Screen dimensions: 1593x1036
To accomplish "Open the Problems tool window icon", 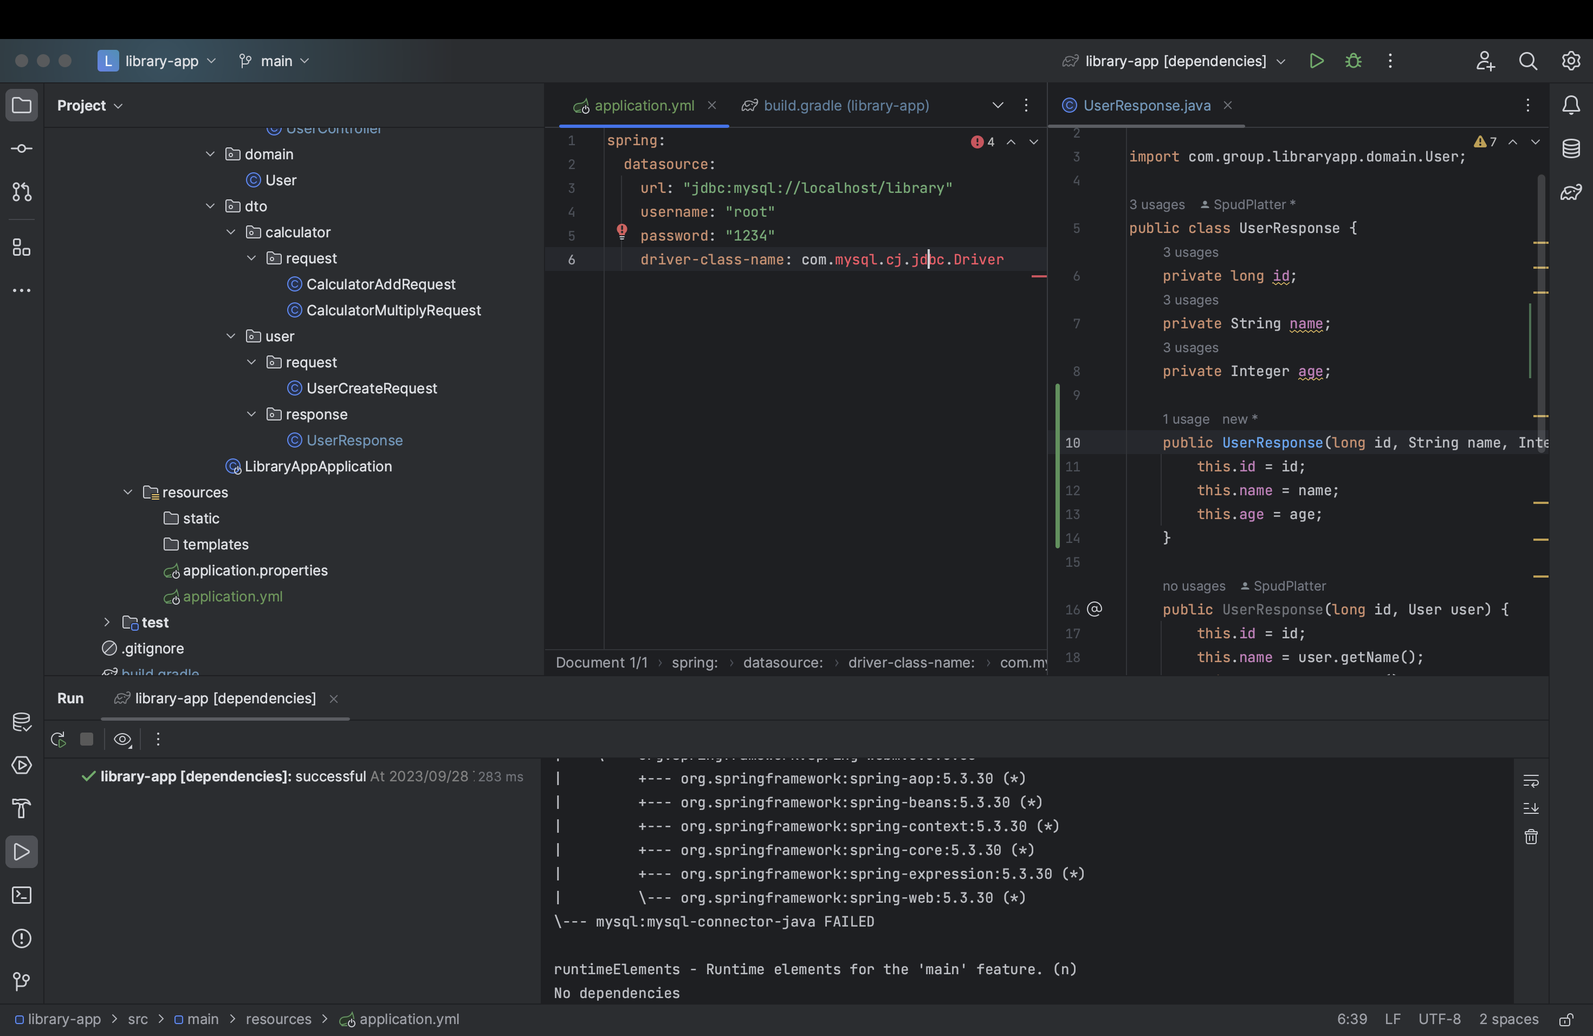I will tap(22, 938).
